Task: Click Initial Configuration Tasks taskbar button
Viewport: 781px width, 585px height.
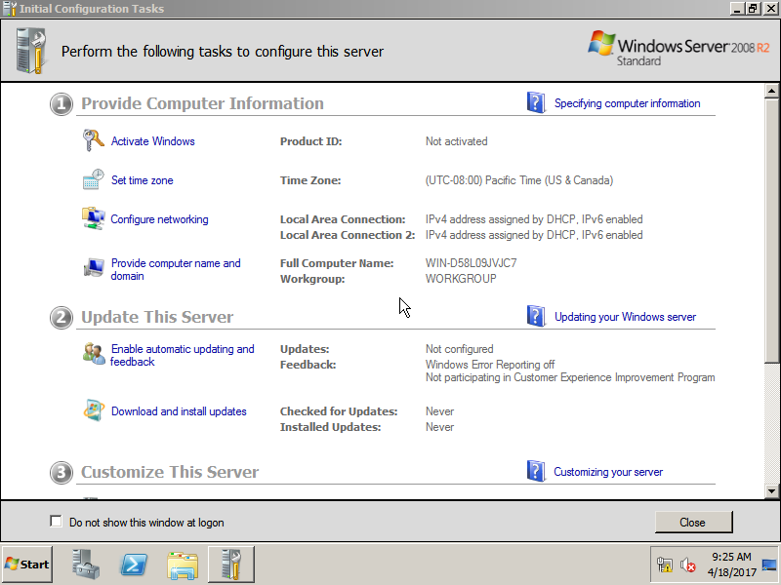Action: click(231, 565)
